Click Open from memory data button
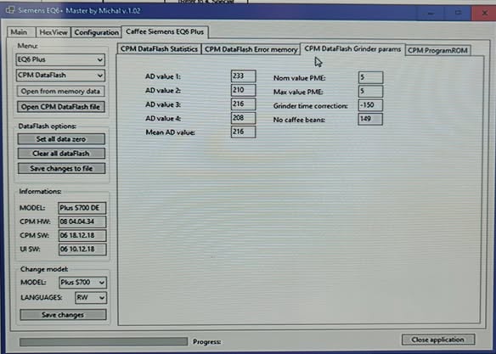This screenshot has height=354, width=496. 60,92
